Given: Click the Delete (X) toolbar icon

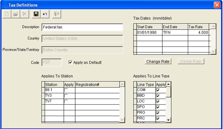Looking at the screenshot, I should [24, 14].
